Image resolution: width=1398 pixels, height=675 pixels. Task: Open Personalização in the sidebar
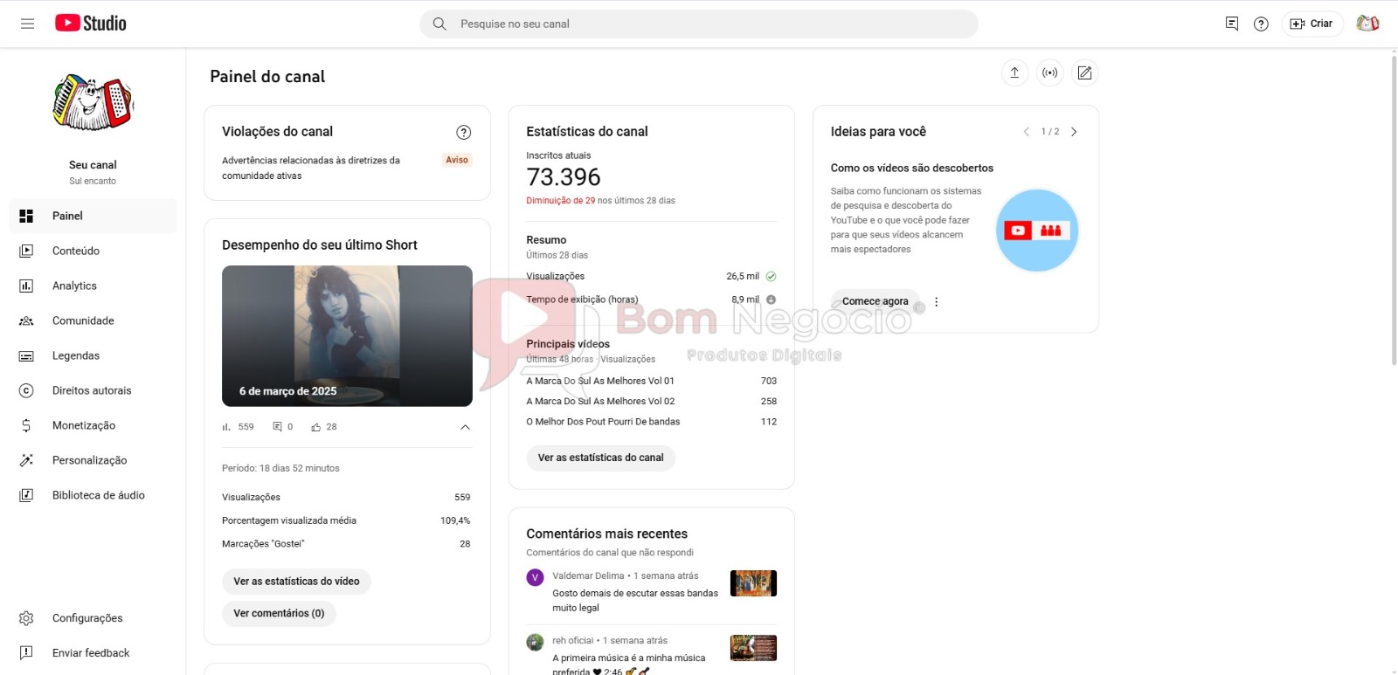(x=93, y=460)
